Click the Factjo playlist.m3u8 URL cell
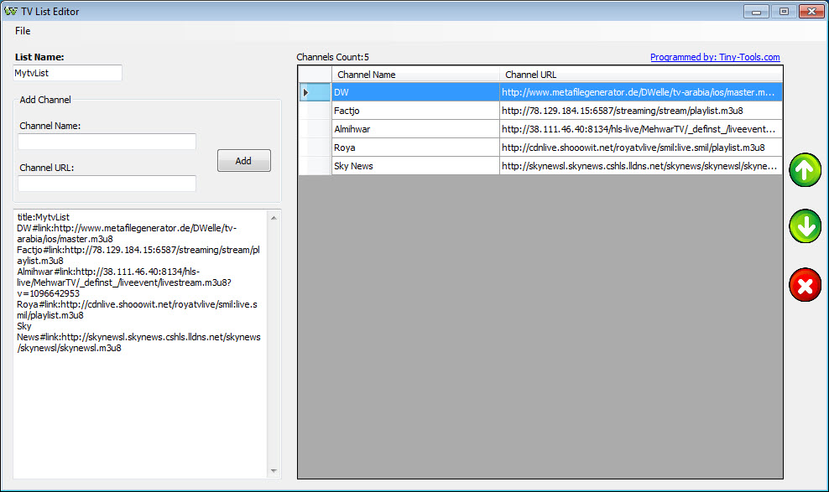This screenshot has height=492, width=829. coord(641,111)
